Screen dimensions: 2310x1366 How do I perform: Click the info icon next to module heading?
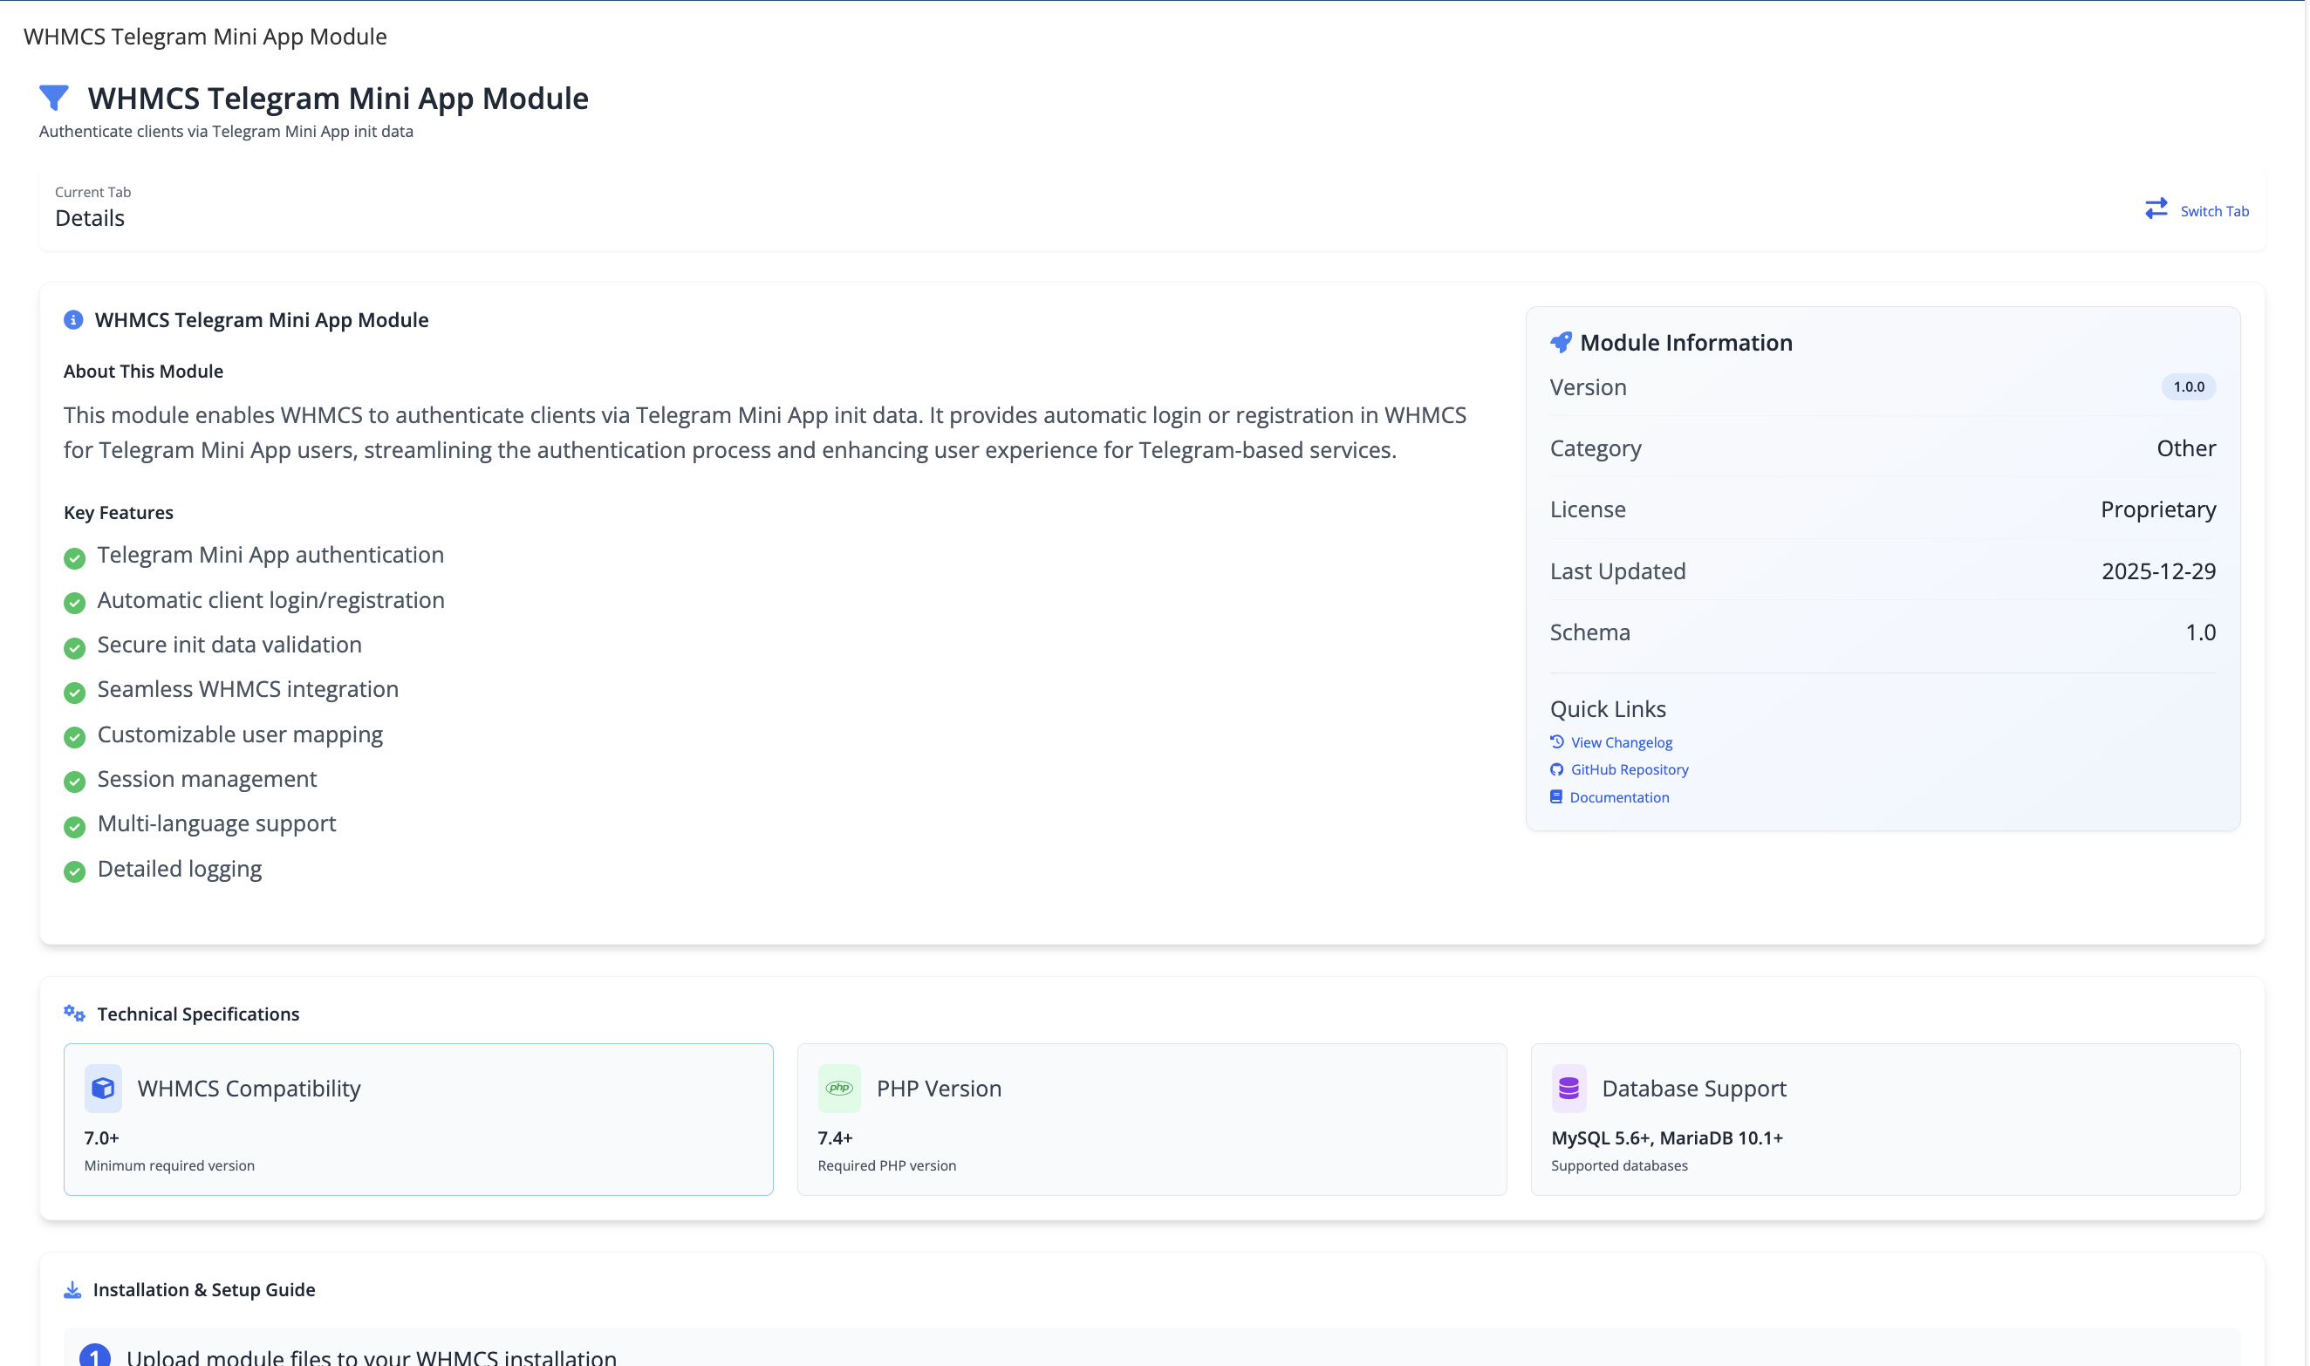[73, 320]
